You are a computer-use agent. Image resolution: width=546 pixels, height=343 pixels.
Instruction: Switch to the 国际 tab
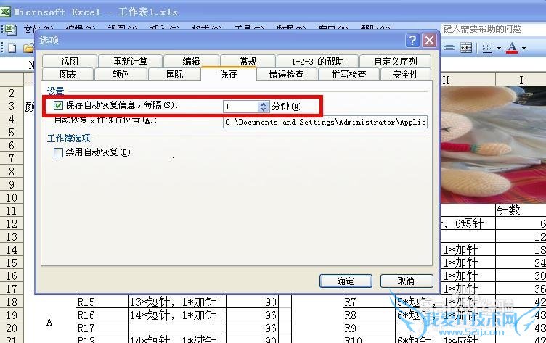coord(174,75)
